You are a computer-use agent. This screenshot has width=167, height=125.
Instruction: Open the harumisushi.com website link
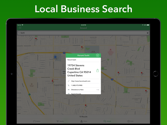click(x=83, y=81)
